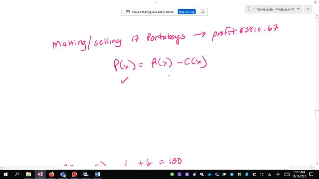Click the volume speaker tray icon
The height and width of the screenshot is (179, 319).
click(261, 174)
